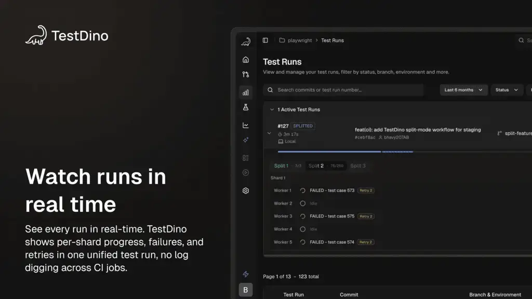Open the analytics line chart icon
The height and width of the screenshot is (299, 532).
point(246,126)
